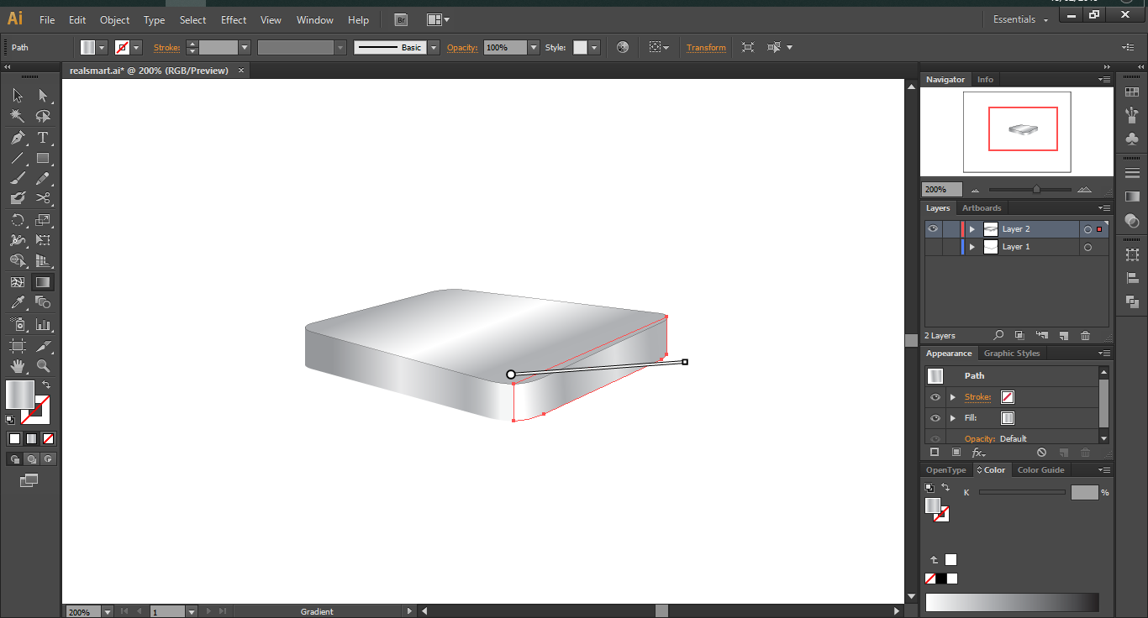Toggle visibility of Fill appearance attribute
Screen dimensions: 1148x618
[935, 418]
